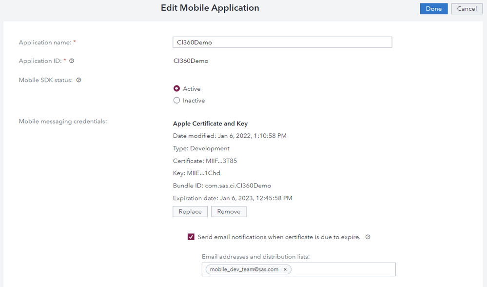
Task: Click the Application name input field
Action: [282, 42]
